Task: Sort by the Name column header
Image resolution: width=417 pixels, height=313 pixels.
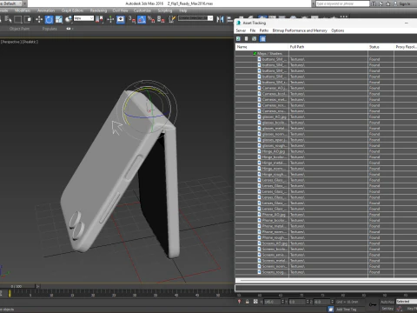Action: point(262,47)
